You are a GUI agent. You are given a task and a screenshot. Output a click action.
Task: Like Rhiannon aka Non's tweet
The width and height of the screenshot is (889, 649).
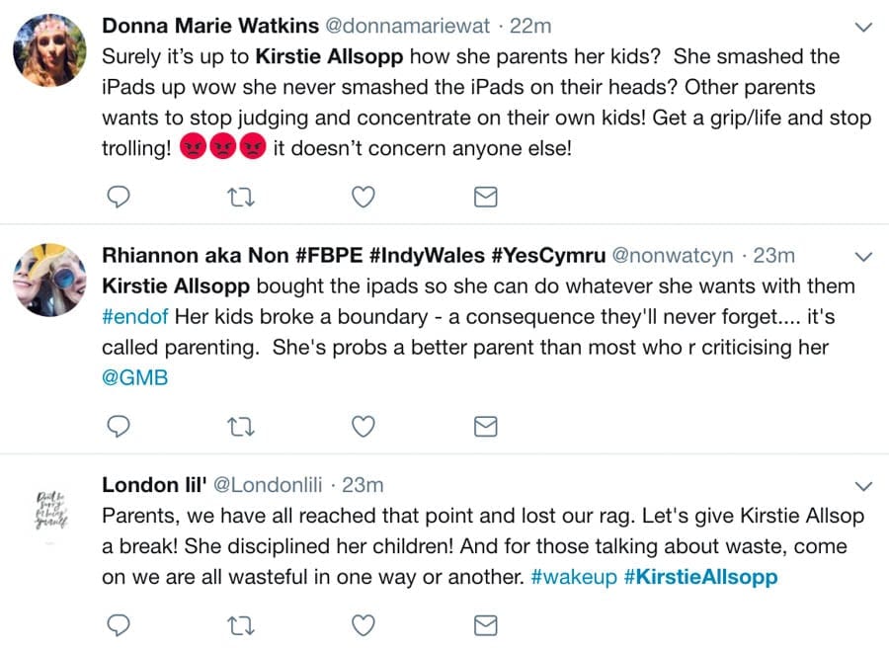click(364, 426)
